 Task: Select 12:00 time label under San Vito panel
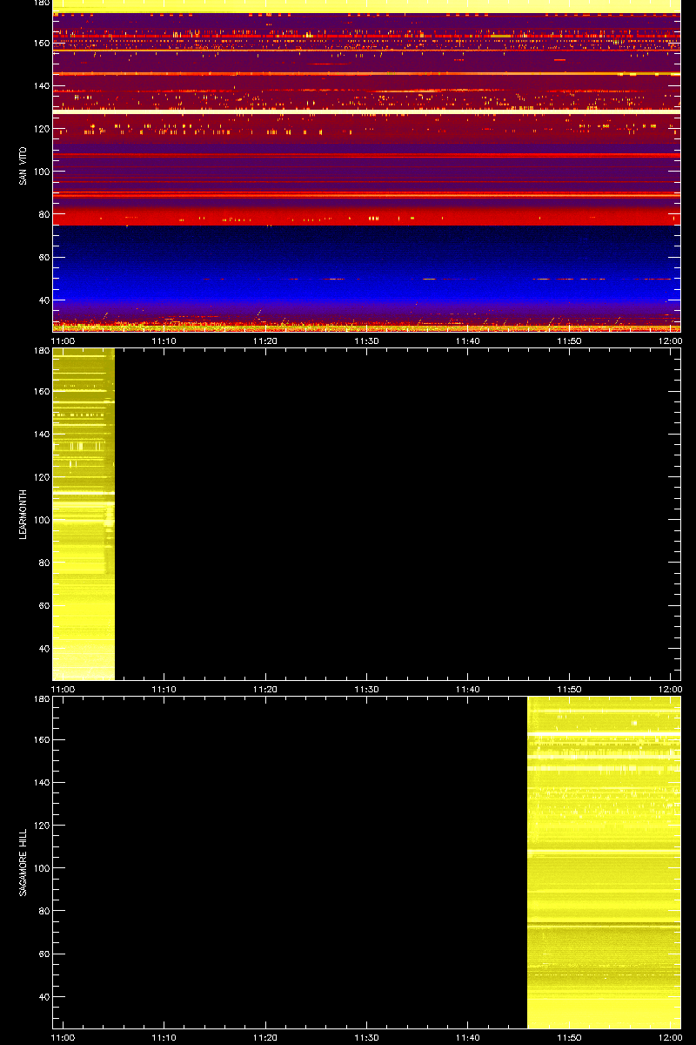click(x=670, y=341)
